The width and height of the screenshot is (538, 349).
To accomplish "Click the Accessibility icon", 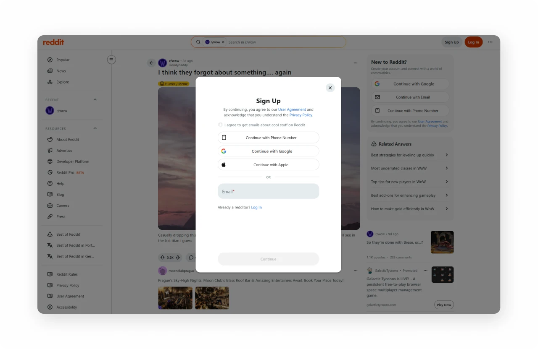I will 50,307.
